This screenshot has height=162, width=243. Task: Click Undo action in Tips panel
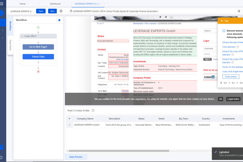(231, 77)
